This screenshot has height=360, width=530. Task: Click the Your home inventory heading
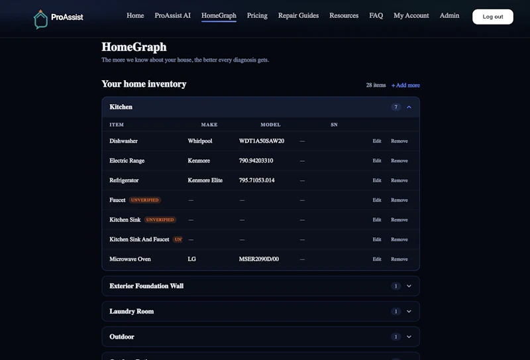coord(144,84)
